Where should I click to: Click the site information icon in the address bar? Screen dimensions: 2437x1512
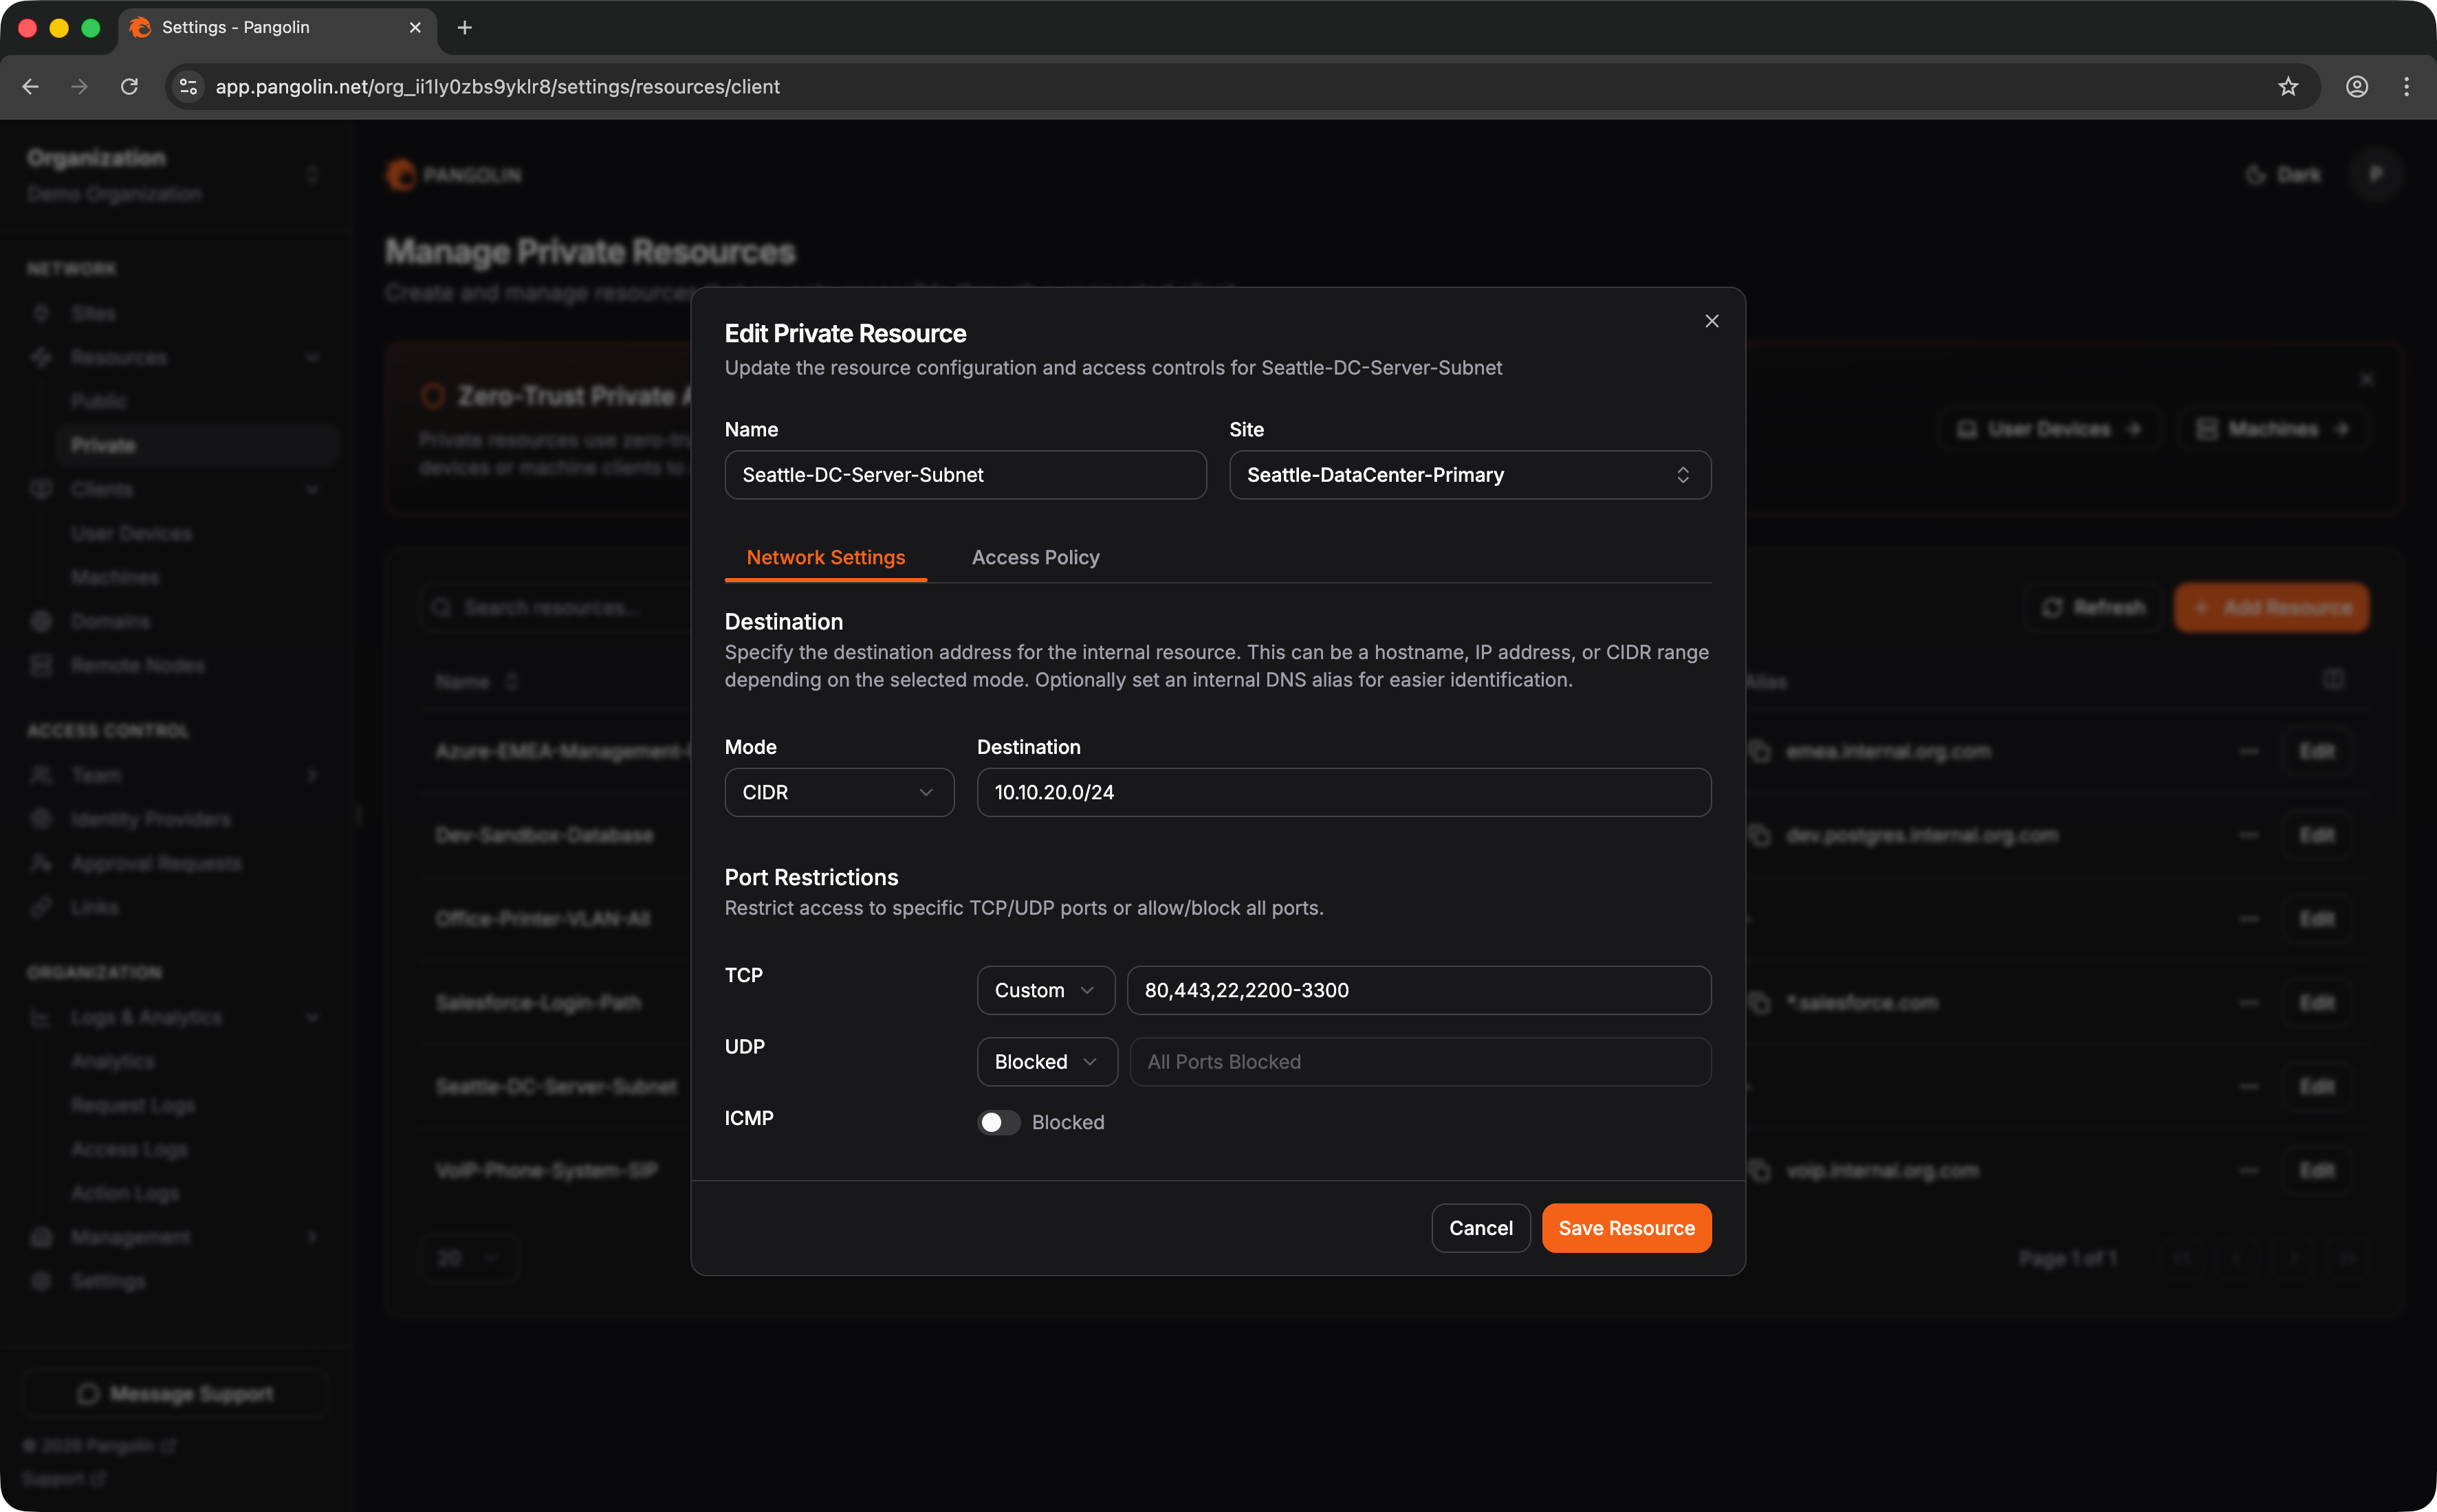(x=188, y=87)
